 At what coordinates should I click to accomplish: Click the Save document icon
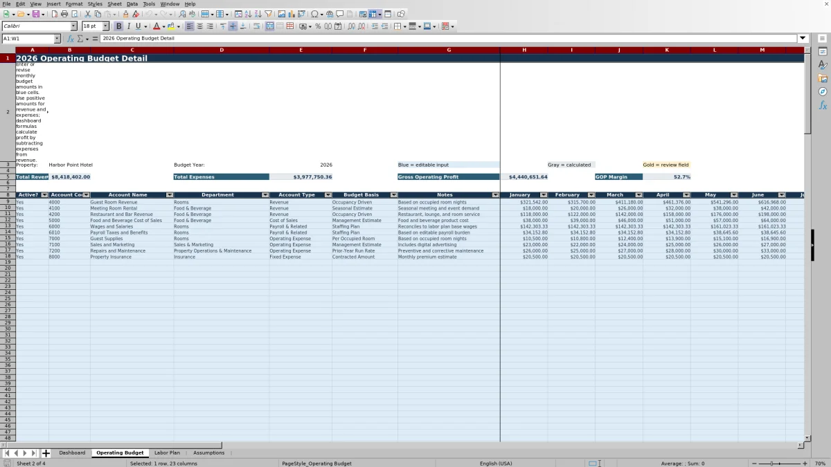35,14
